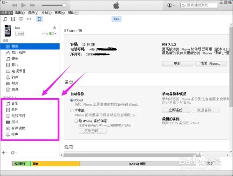Click the 8.46 GB 可用 free space bar
Image resolution: width=233 pixels, height=176 pixels.
pyautogui.click(x=137, y=164)
